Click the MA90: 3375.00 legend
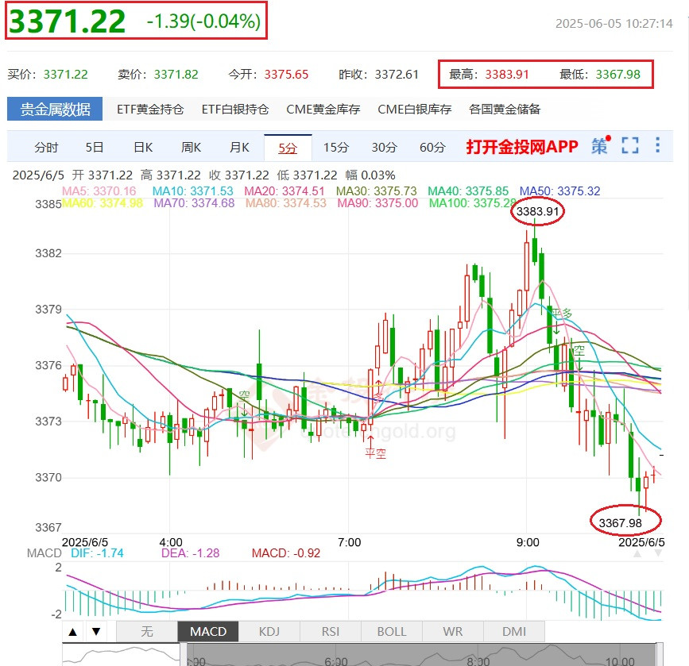This screenshot has width=689, height=666. [378, 203]
